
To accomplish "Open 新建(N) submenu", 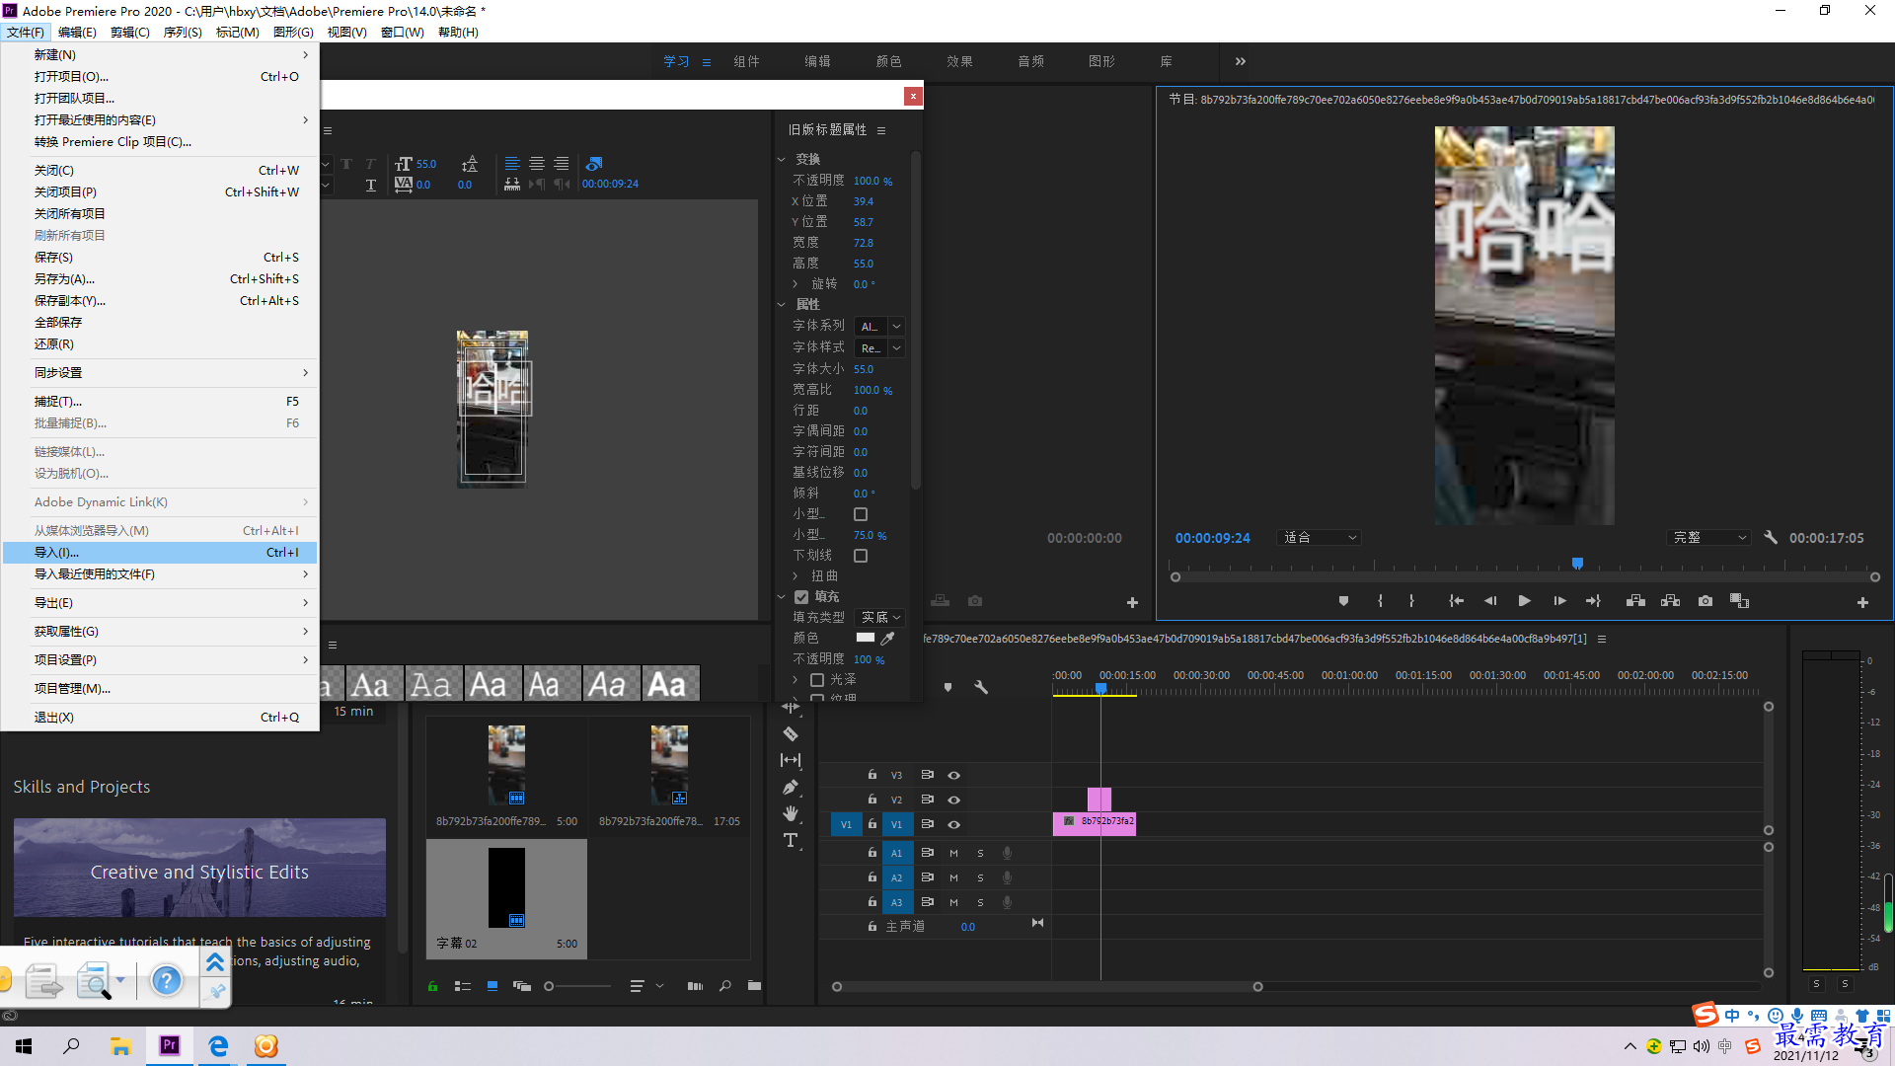I will 160,54.
